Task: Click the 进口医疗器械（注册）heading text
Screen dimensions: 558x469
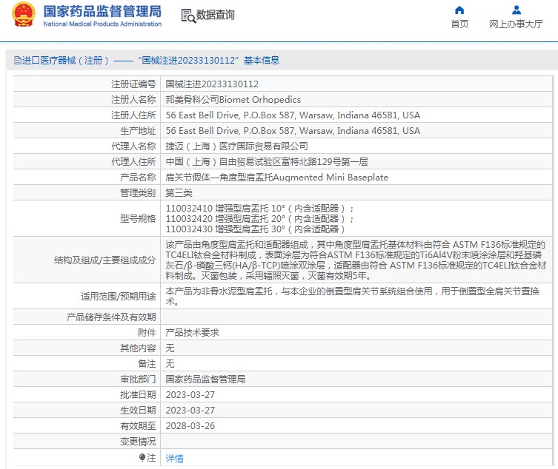Action: point(65,61)
